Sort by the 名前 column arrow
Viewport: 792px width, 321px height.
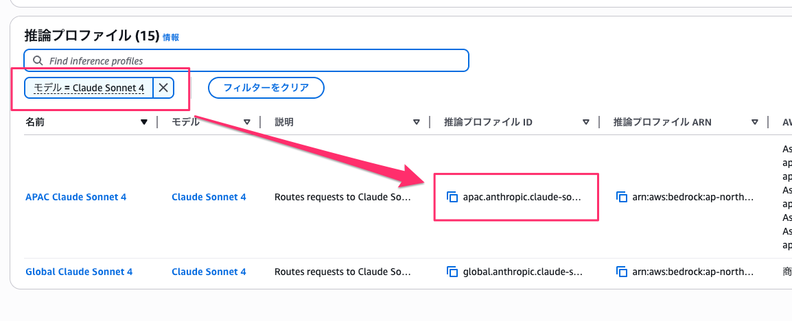click(144, 122)
